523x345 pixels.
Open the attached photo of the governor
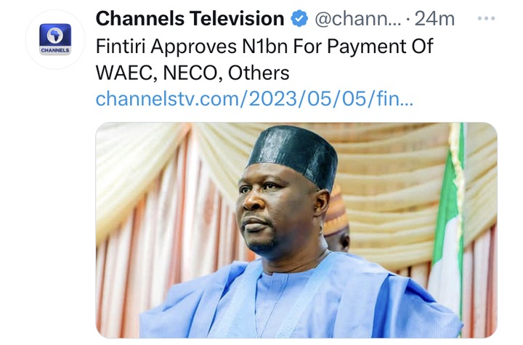296,230
